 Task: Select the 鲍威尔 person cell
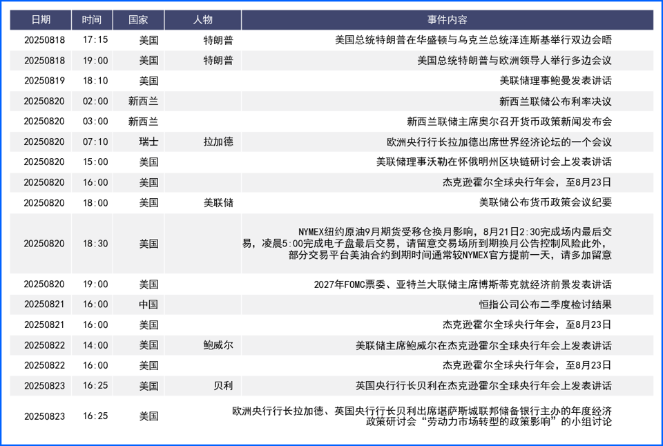202,345
